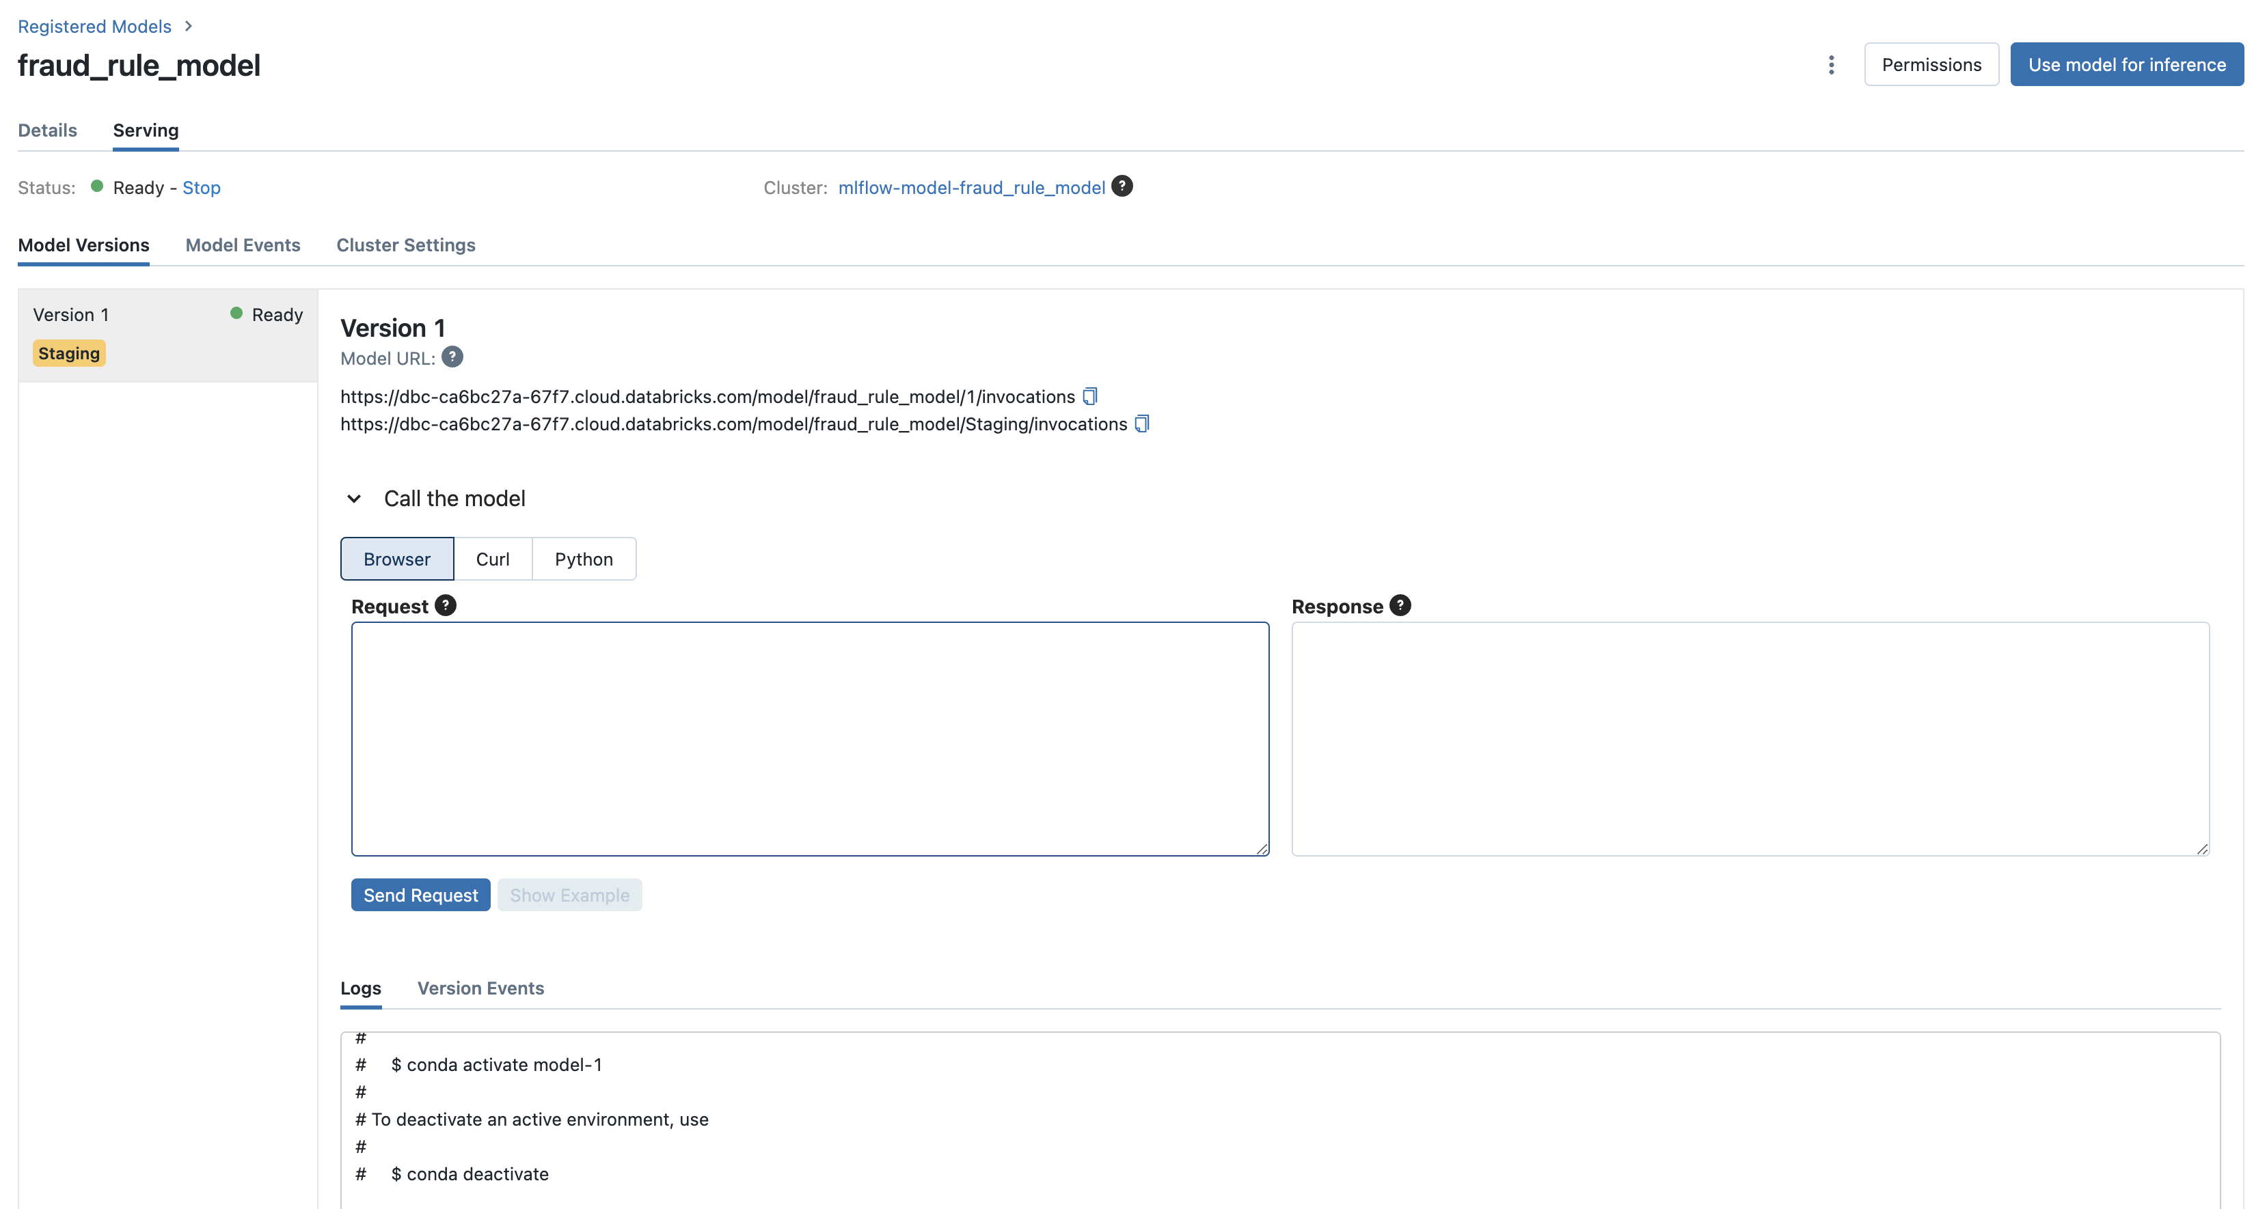Click the breadcrumb chevron after Registered Models

point(188,26)
